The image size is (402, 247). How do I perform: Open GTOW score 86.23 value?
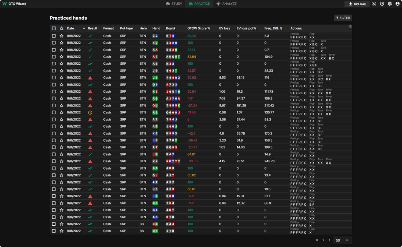click(192, 36)
